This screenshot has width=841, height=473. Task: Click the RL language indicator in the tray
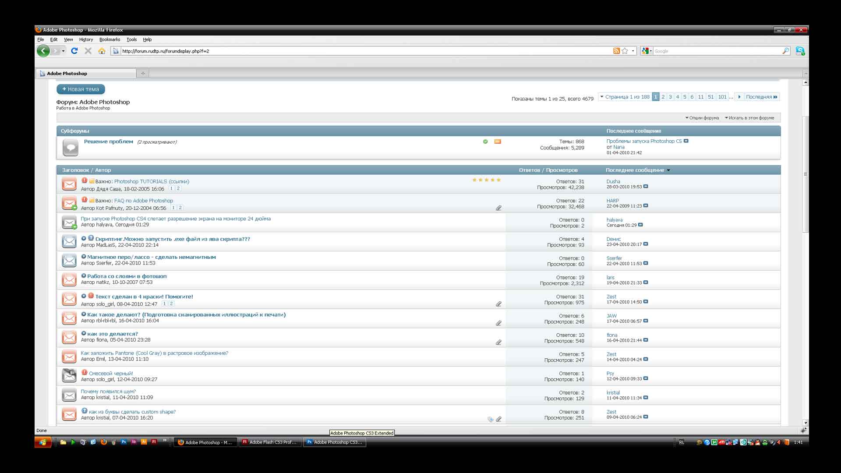pos(682,442)
